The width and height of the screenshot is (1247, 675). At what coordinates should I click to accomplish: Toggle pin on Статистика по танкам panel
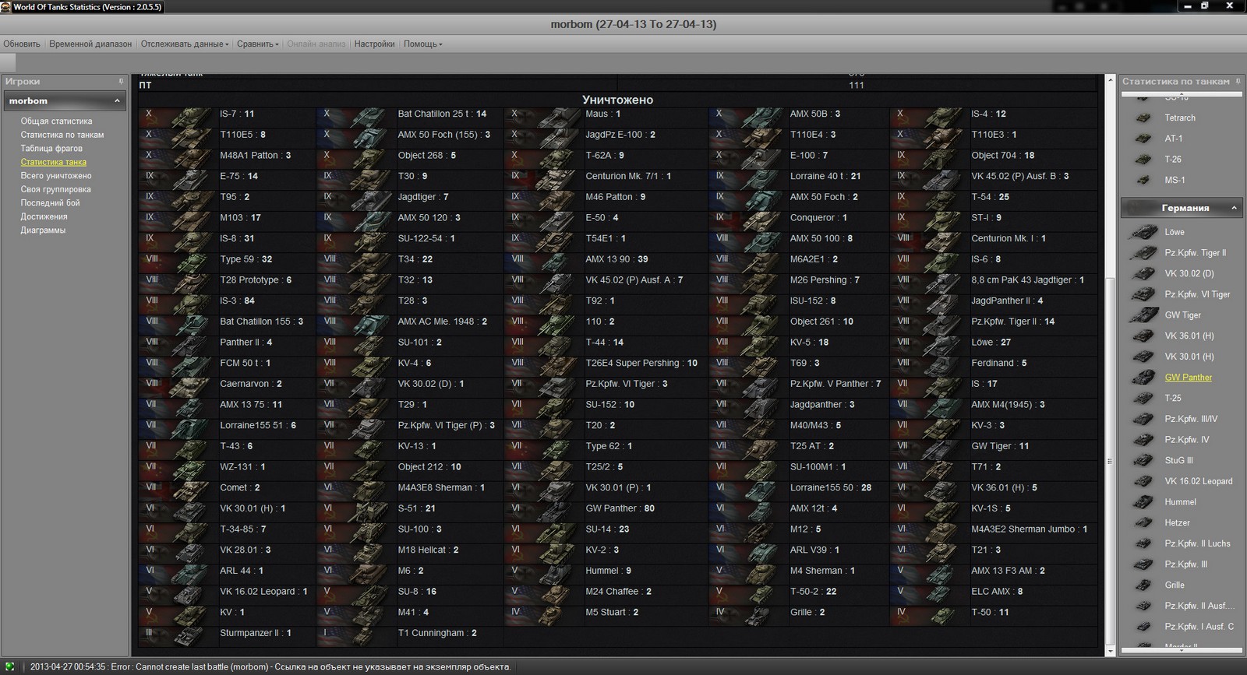tap(1238, 82)
